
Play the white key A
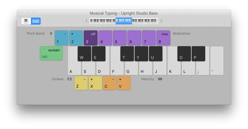pos(74,69)
